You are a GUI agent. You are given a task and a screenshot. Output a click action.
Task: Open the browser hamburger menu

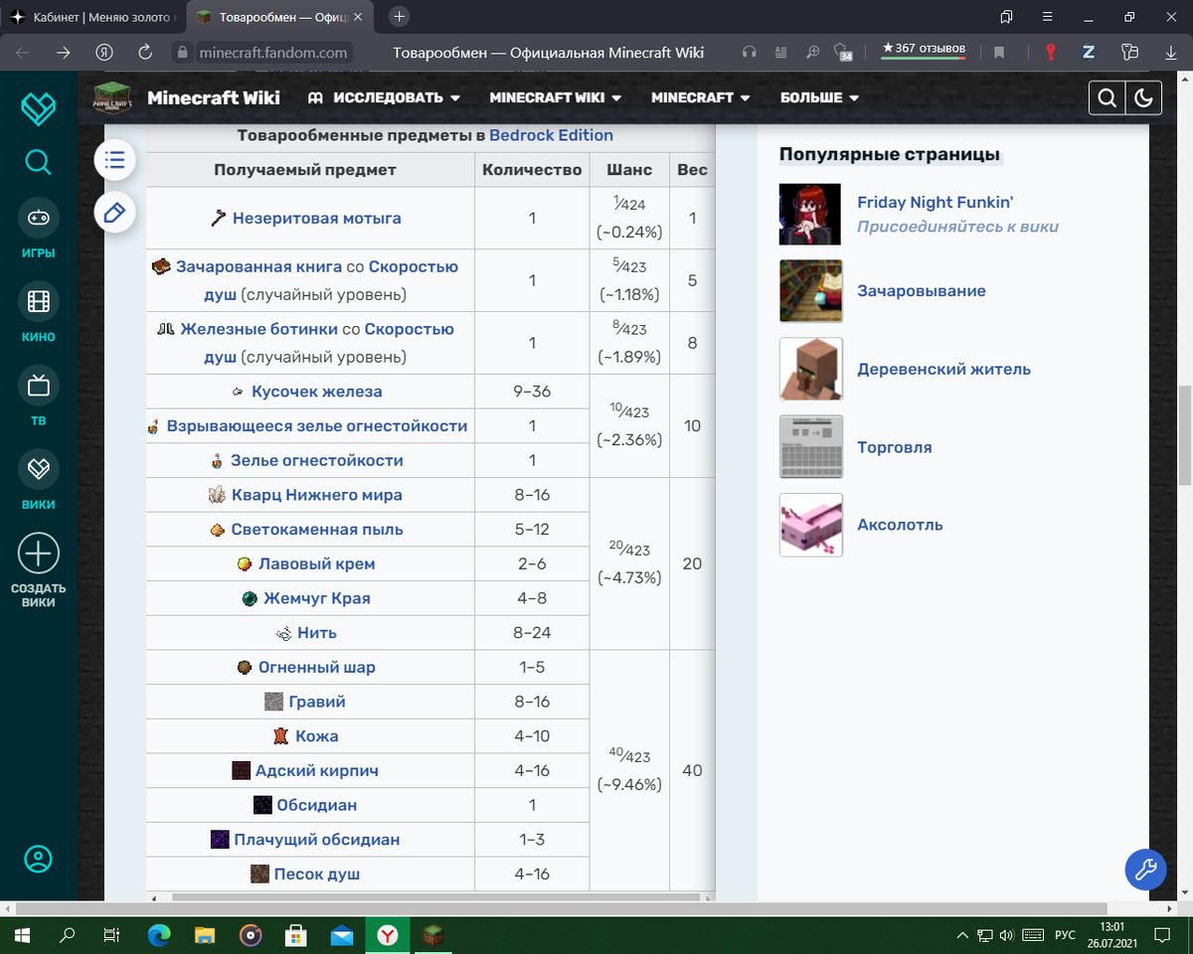tap(1047, 17)
